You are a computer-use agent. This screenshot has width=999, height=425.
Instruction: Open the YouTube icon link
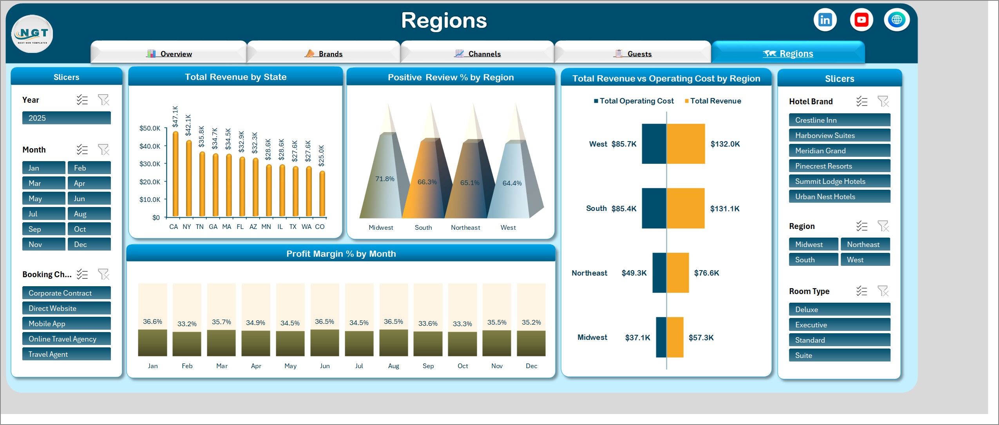[x=861, y=20]
